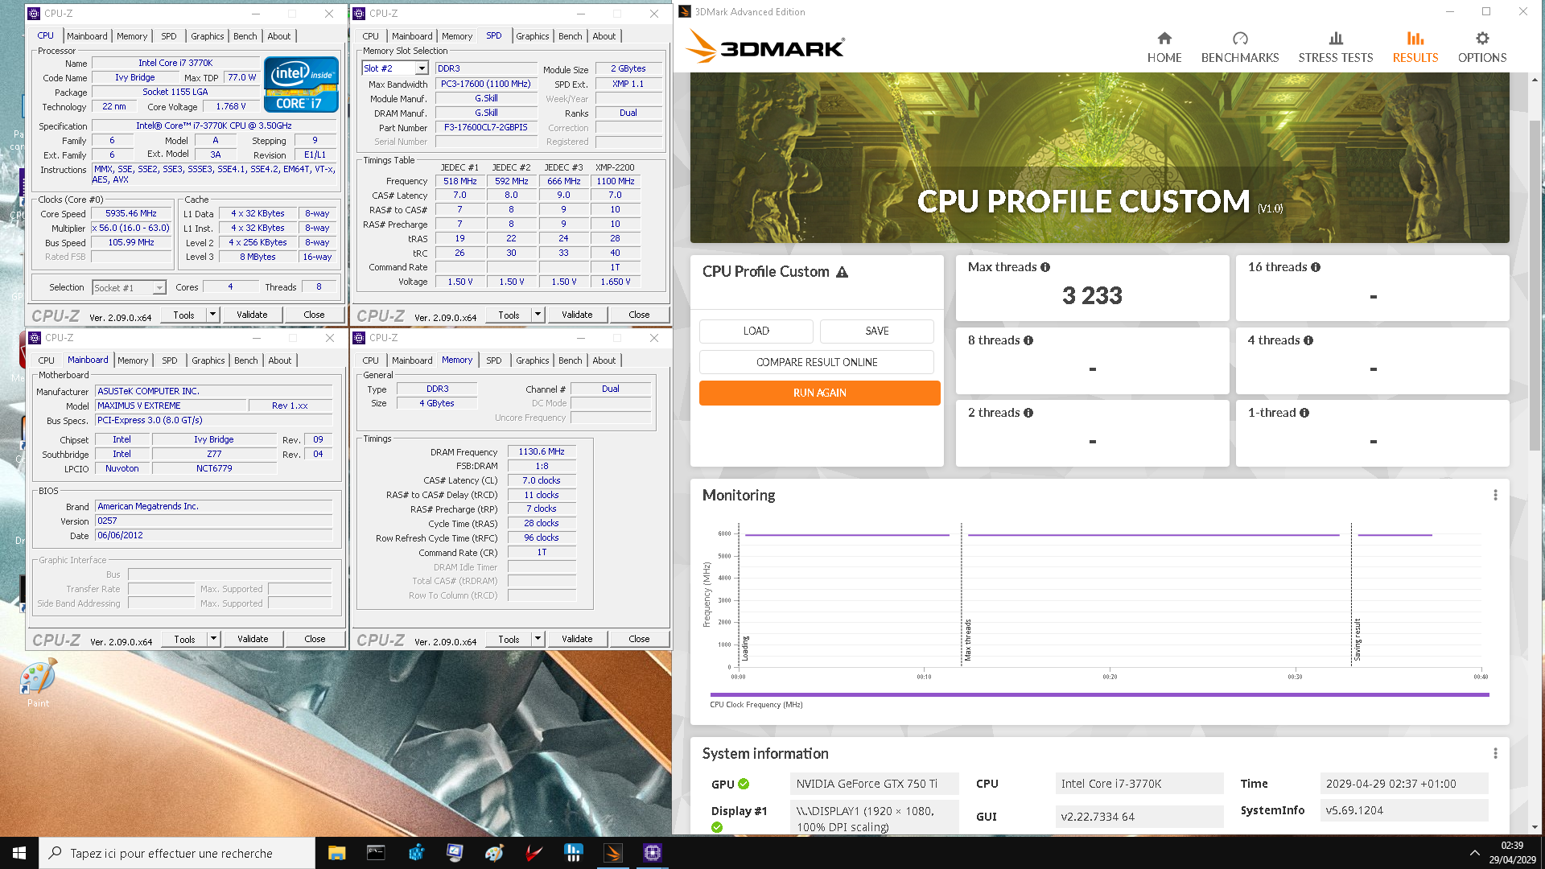The width and height of the screenshot is (1545, 869).
Task: Click the Max threads score 3 233
Action: click(1092, 296)
